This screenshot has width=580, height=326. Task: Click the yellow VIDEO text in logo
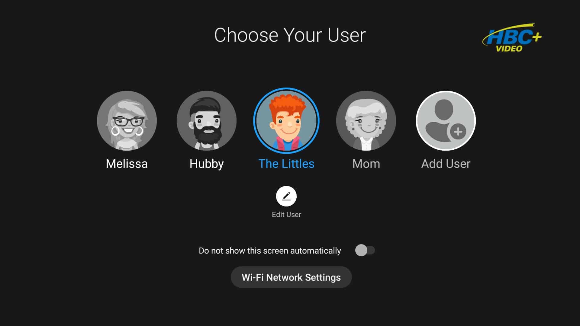coord(509,49)
